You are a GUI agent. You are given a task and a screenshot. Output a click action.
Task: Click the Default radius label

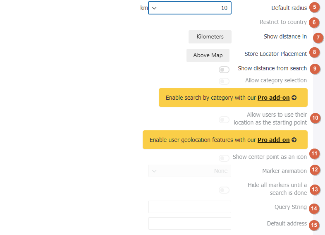[289, 8]
